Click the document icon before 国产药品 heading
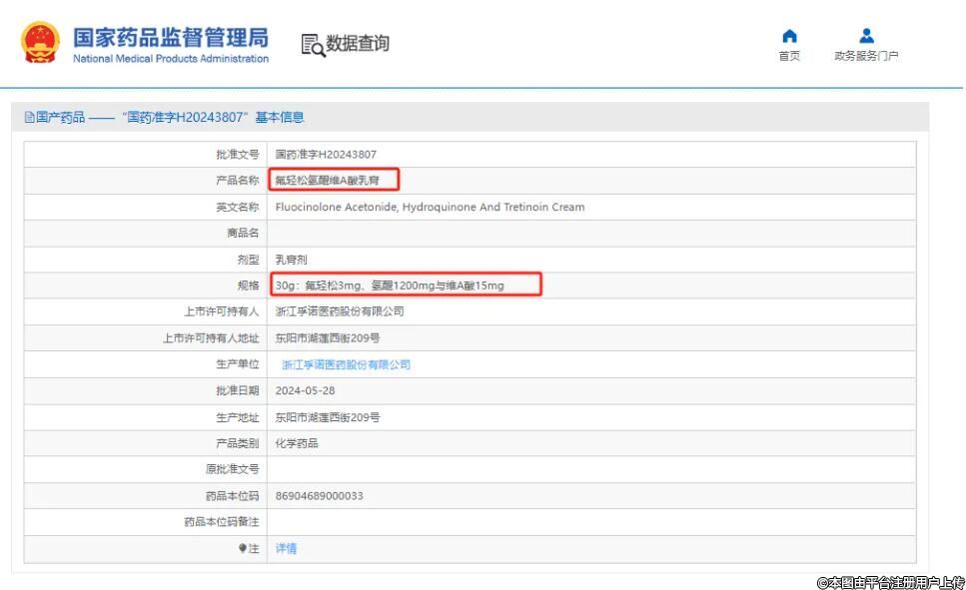The height and width of the screenshot is (590, 966). click(x=29, y=118)
